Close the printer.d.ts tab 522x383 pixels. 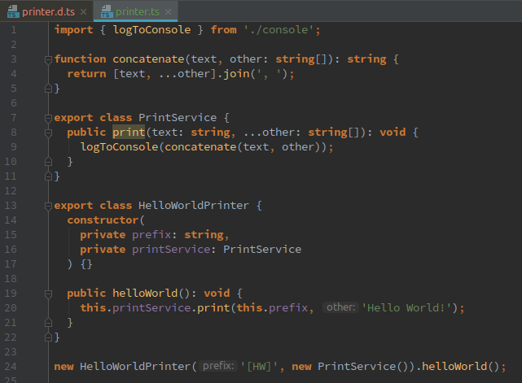tap(82, 11)
